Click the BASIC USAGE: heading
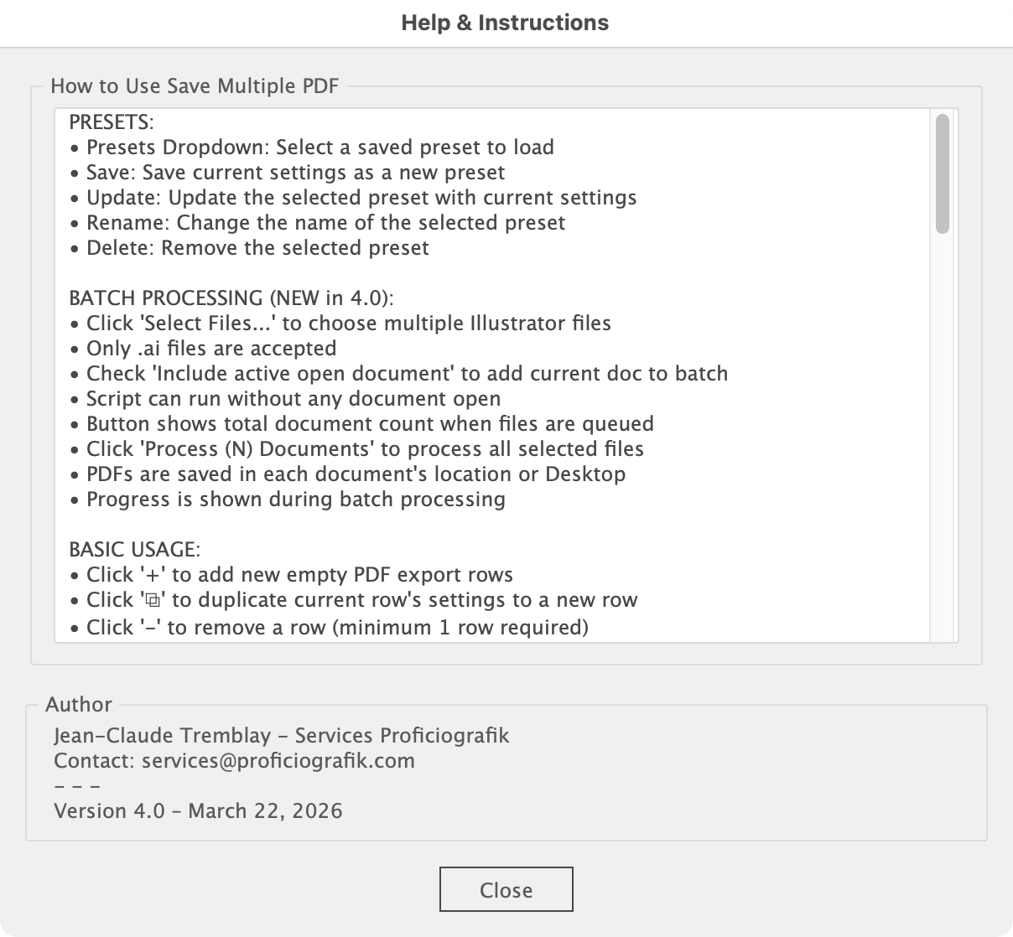This screenshot has height=937, width=1013. [x=134, y=550]
